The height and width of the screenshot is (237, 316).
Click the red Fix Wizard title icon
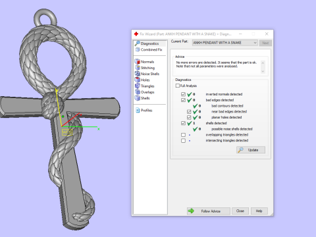coord(136,34)
